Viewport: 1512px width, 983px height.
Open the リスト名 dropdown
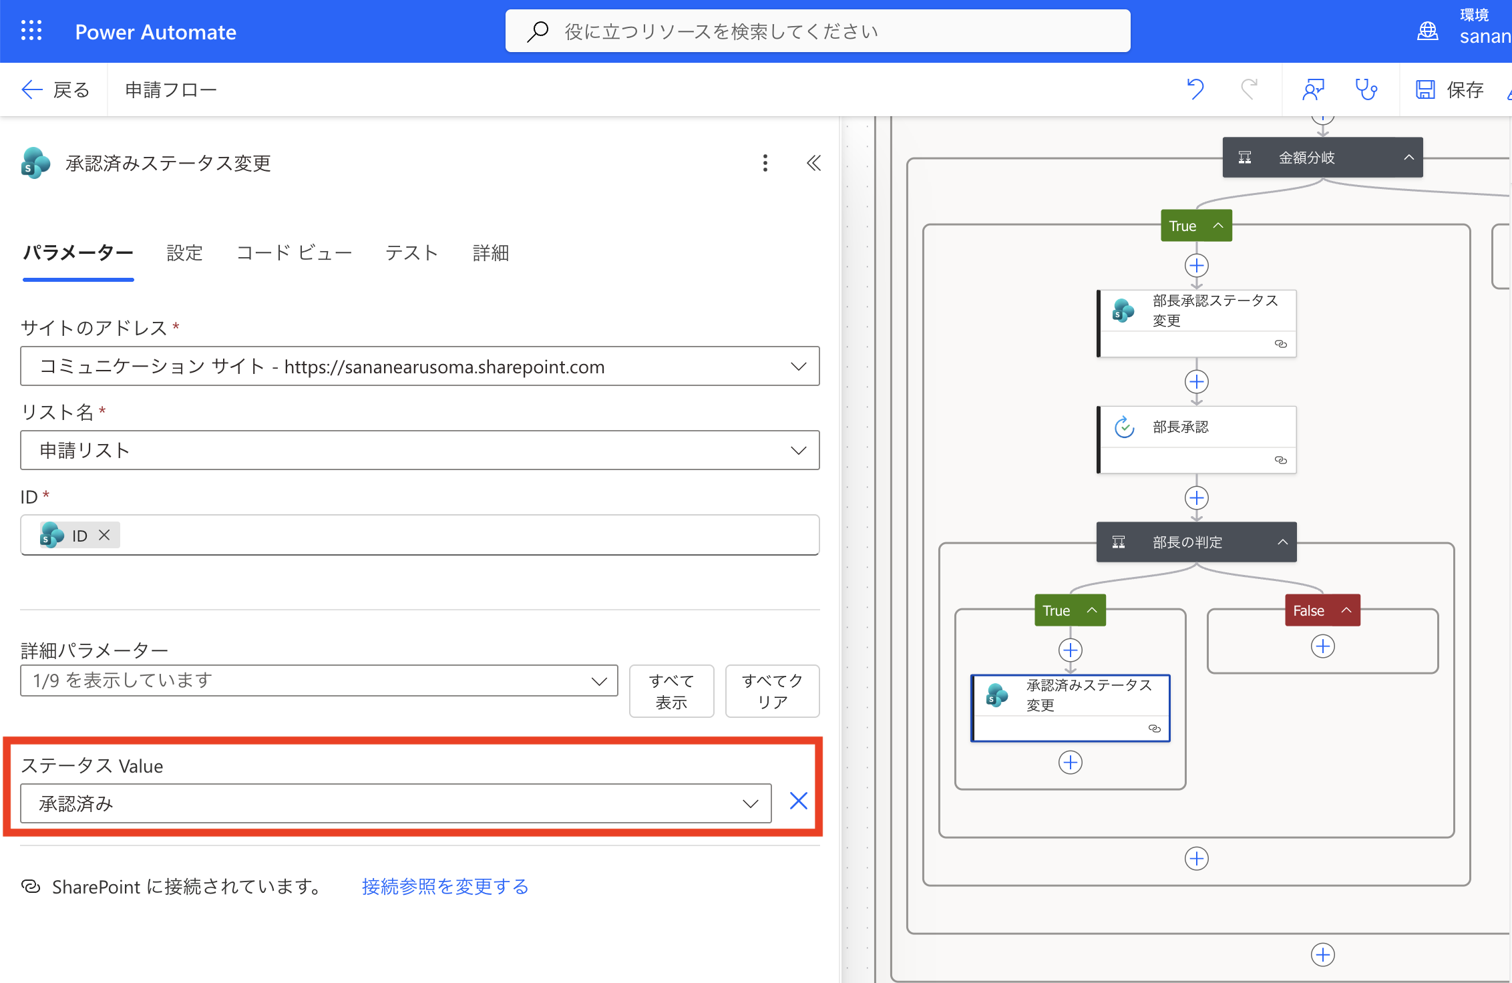[420, 450]
